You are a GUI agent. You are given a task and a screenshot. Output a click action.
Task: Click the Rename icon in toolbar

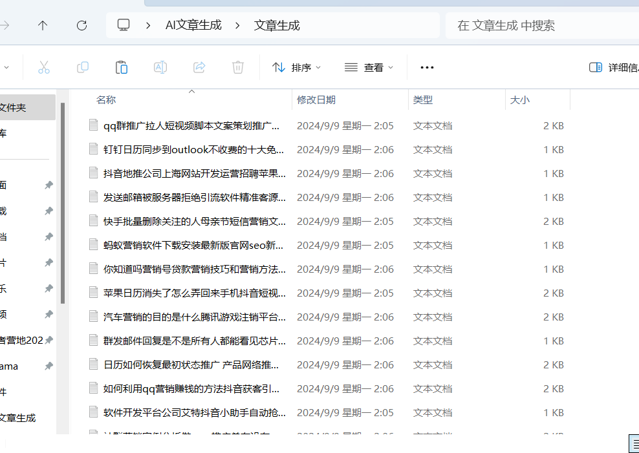click(x=160, y=67)
